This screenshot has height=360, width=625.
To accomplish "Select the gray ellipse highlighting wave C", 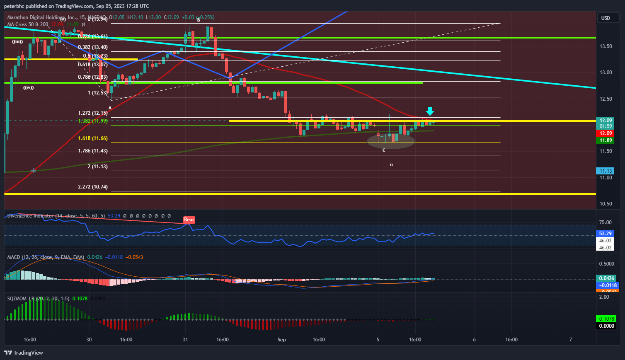I will click(391, 141).
